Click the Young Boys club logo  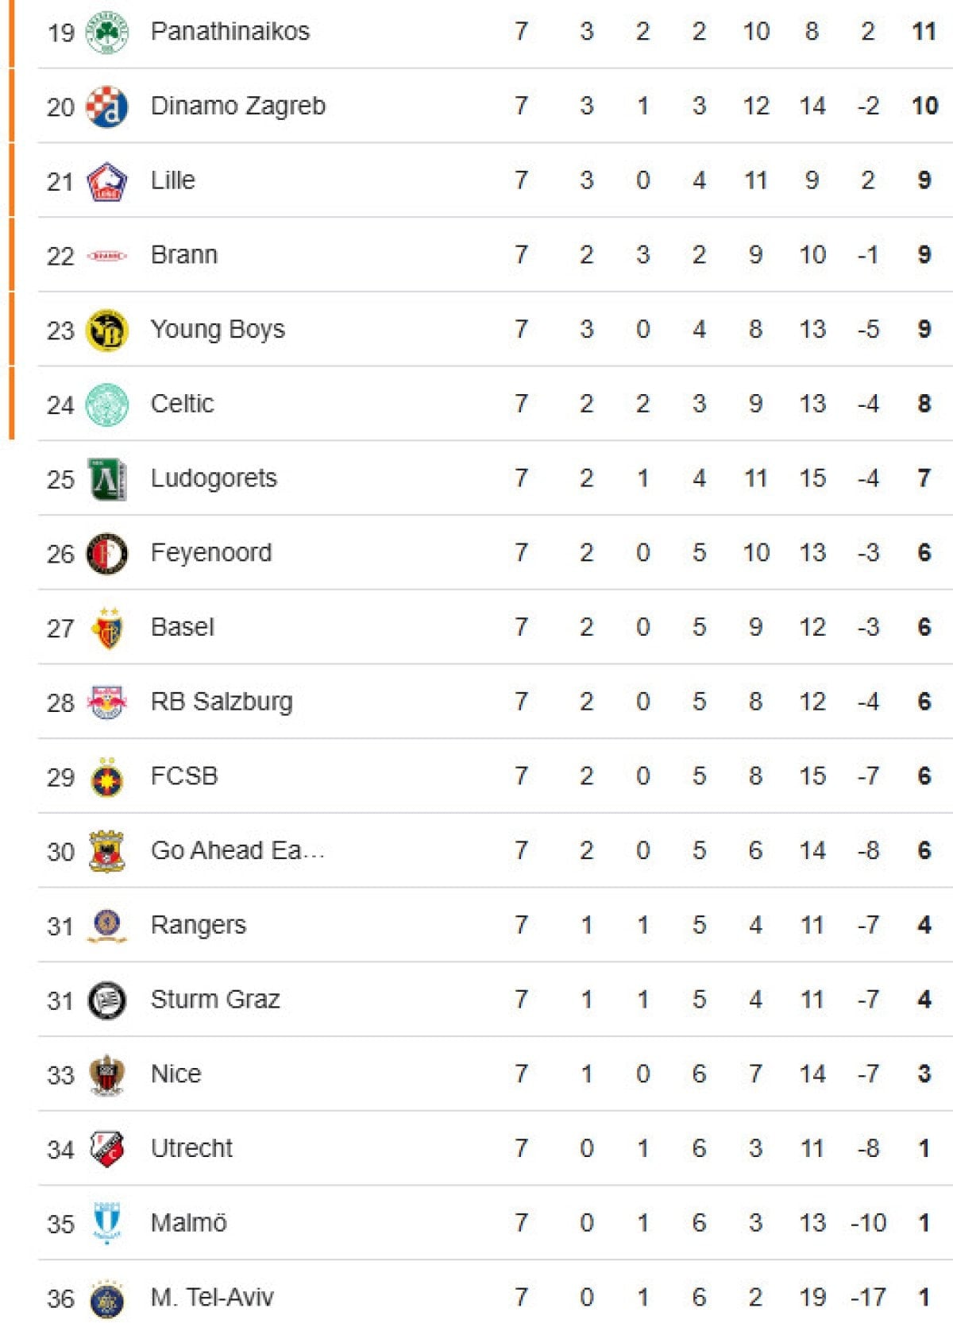click(106, 331)
